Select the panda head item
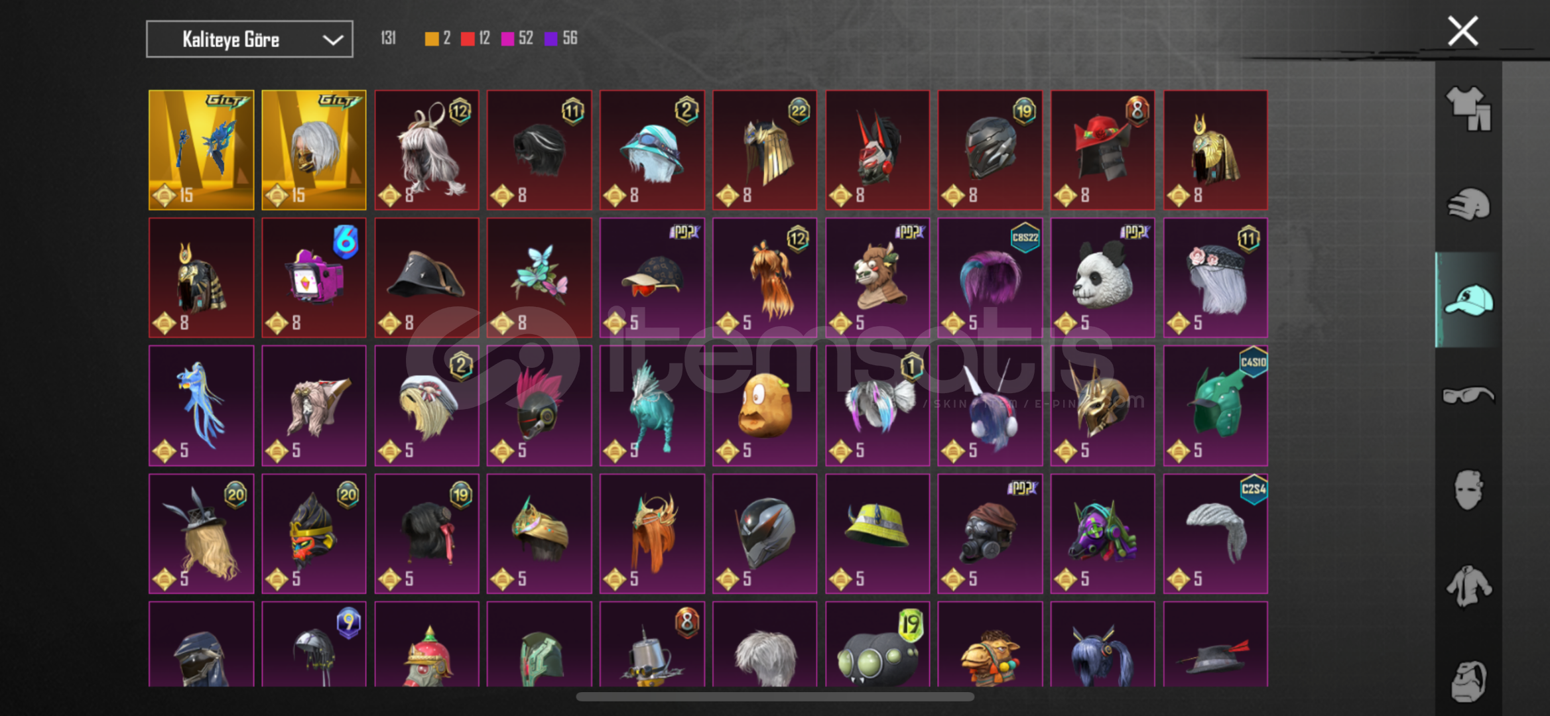The image size is (1550, 716). pos(1102,278)
